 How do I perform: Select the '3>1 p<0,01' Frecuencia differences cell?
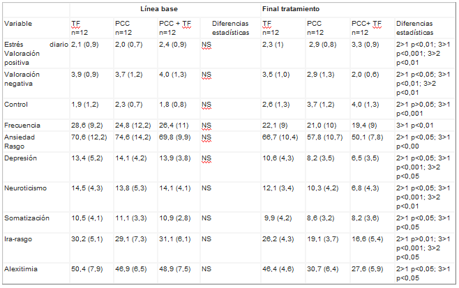416,125
